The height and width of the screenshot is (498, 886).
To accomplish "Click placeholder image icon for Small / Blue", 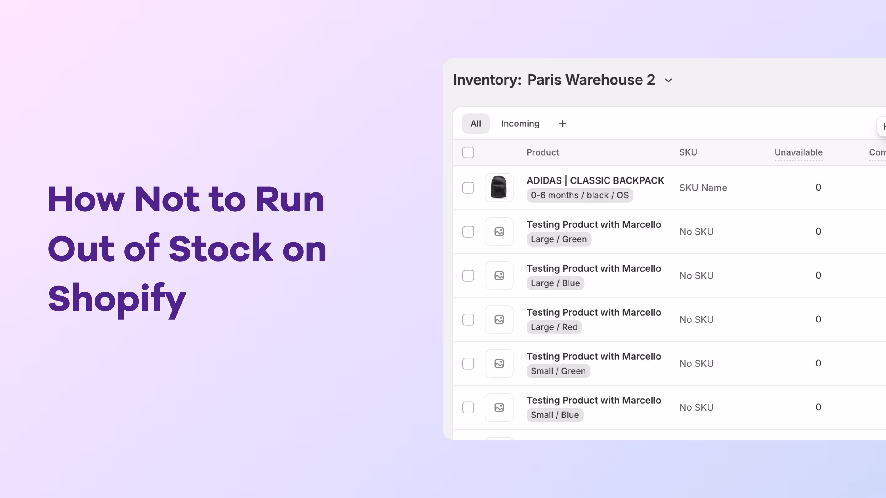I will [499, 408].
